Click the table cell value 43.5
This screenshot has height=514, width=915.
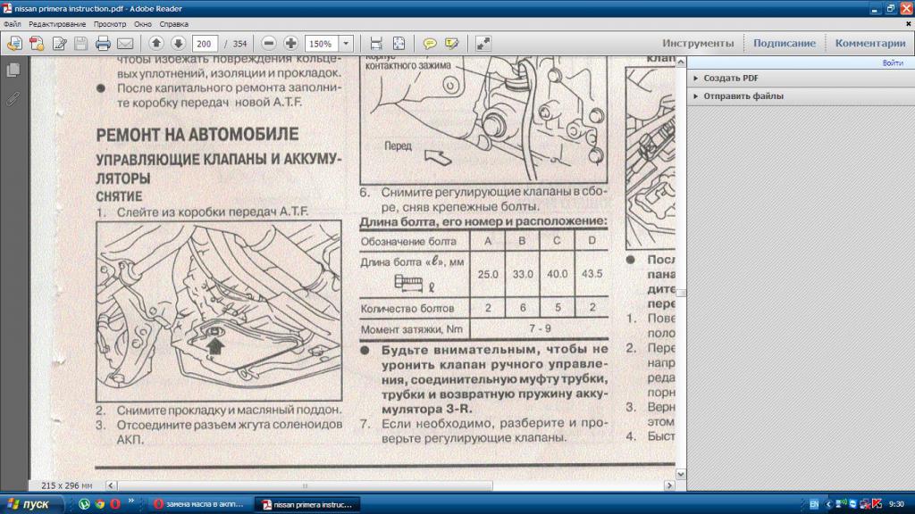tap(592, 274)
